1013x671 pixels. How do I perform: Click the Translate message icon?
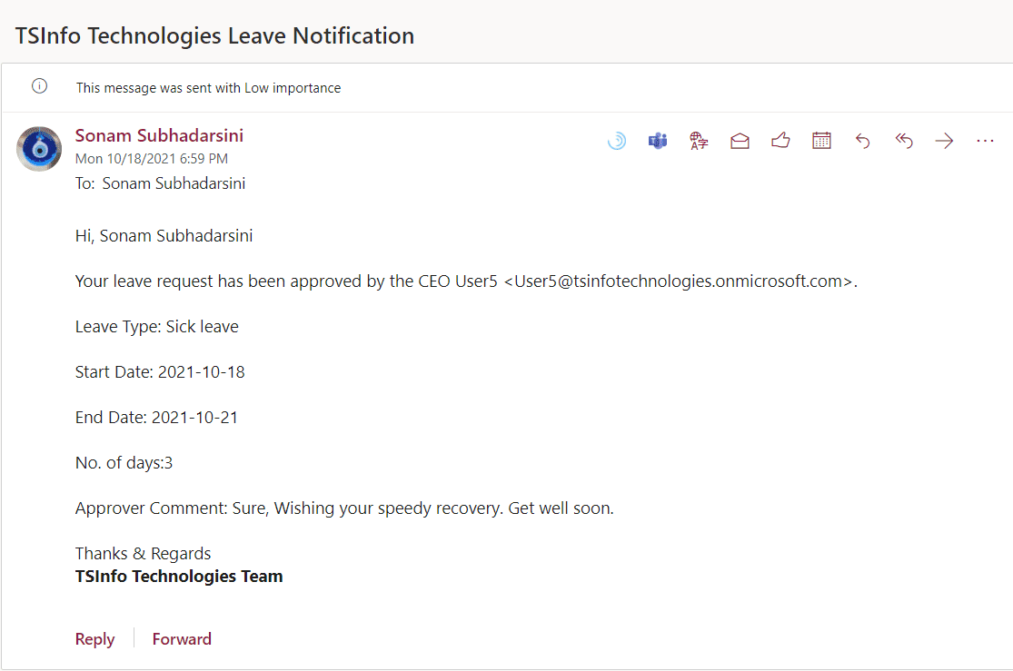point(699,141)
